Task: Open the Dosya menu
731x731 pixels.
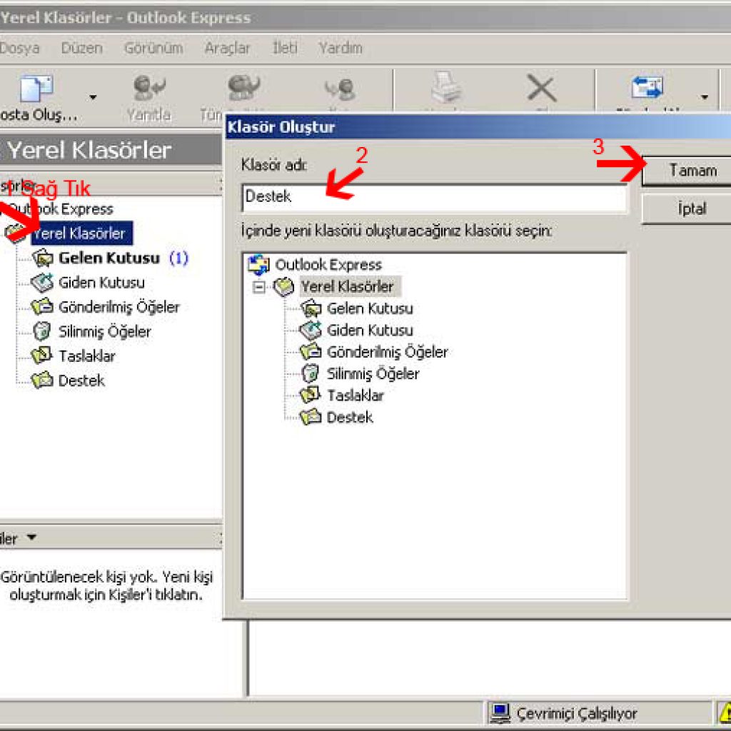Action: [x=19, y=48]
